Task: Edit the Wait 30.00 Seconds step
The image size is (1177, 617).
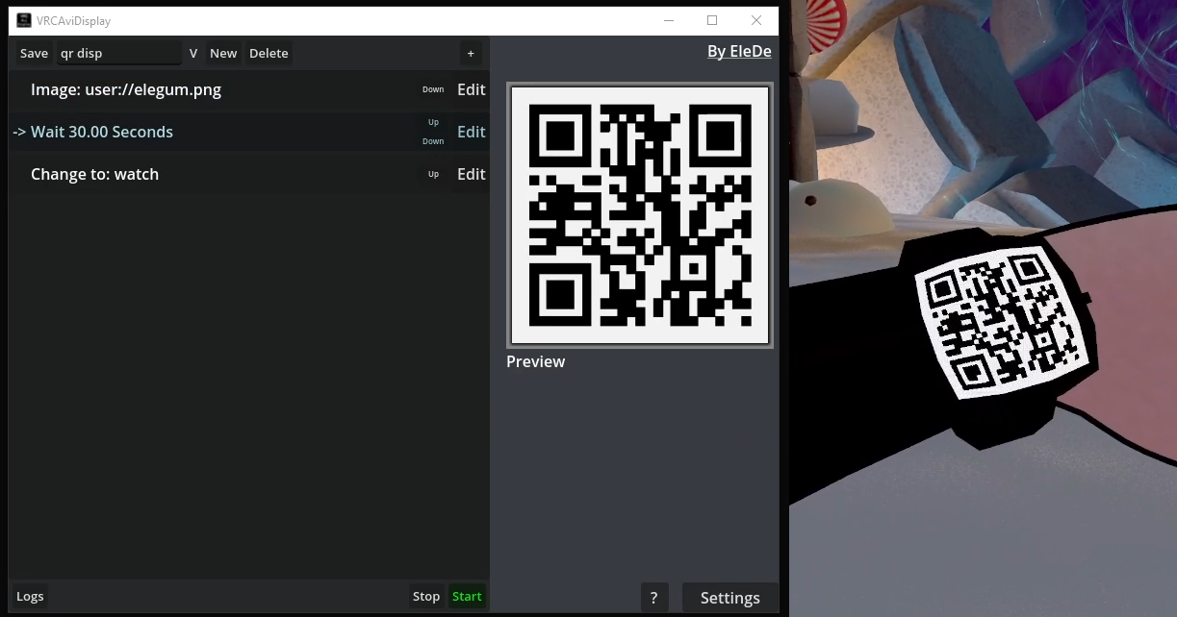Action: pos(471,132)
